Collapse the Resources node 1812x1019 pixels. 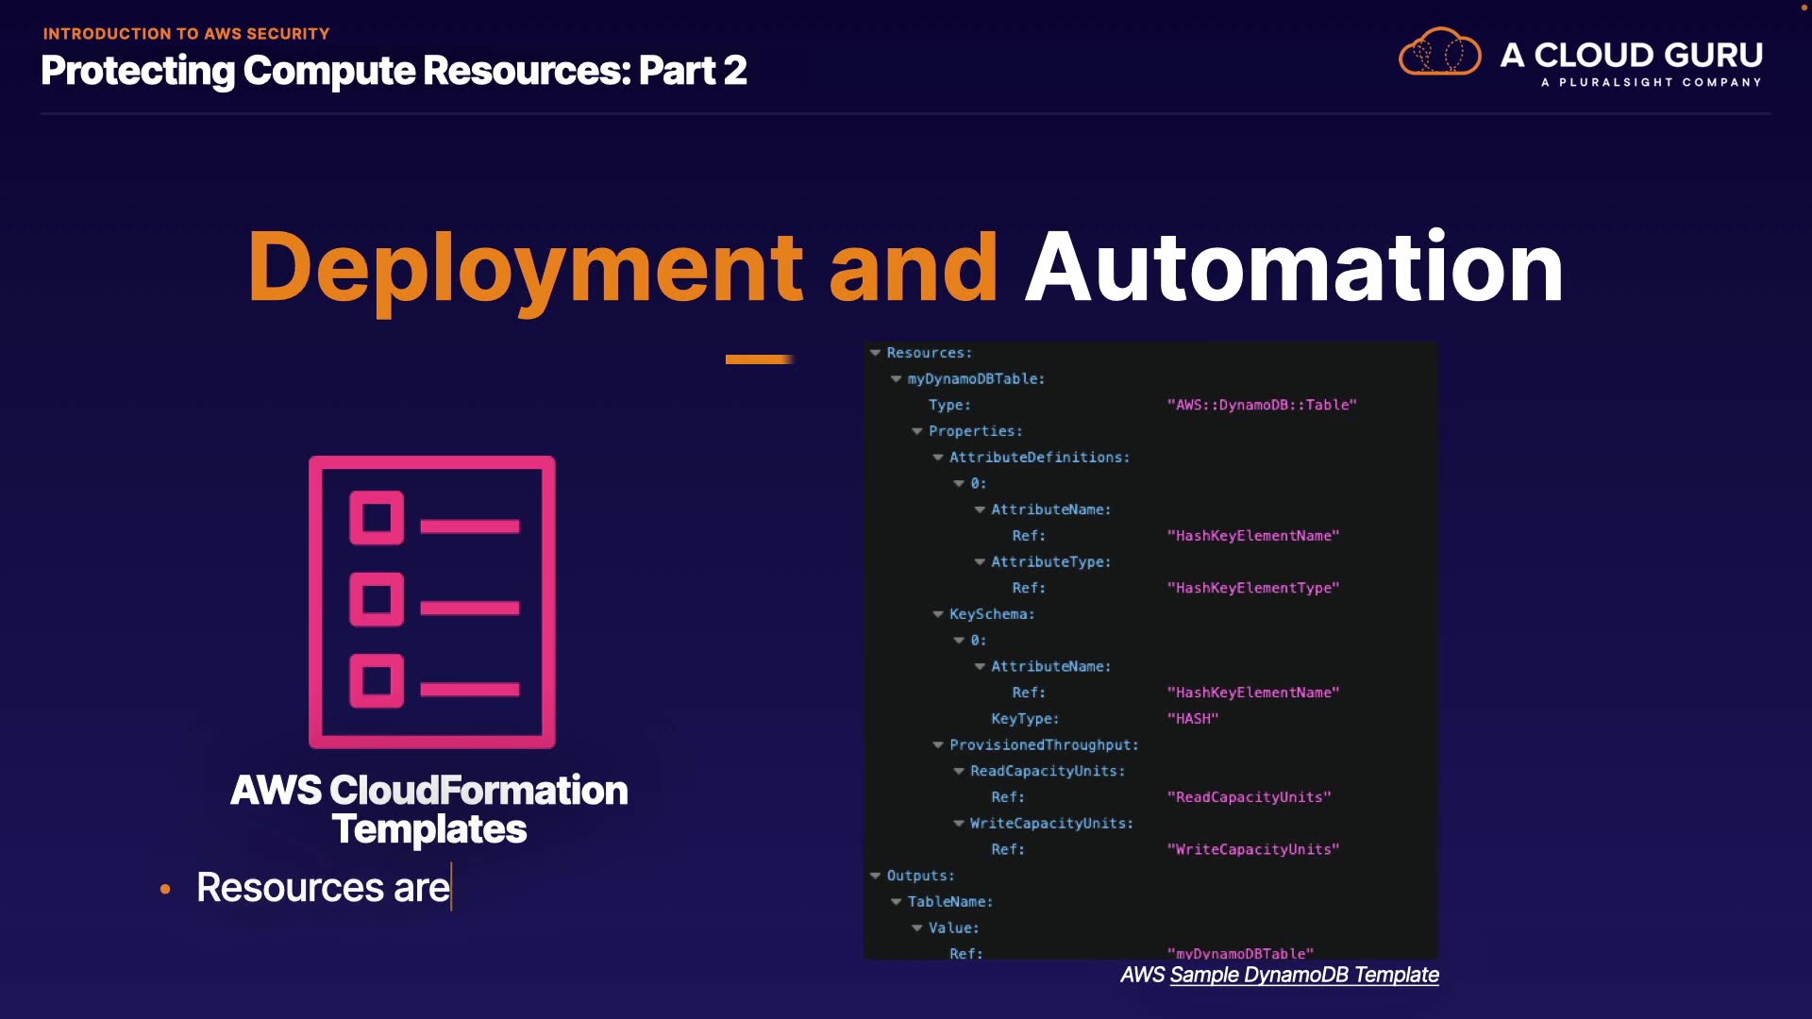[876, 353]
